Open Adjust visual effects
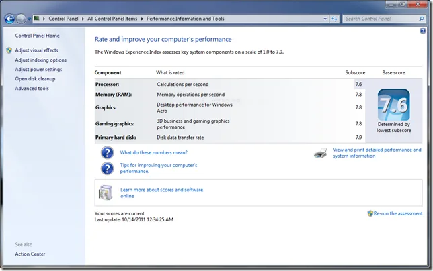This screenshot has width=433, height=271. click(36, 50)
